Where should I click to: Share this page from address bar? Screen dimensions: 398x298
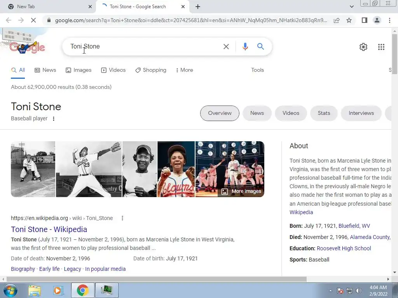point(336,20)
